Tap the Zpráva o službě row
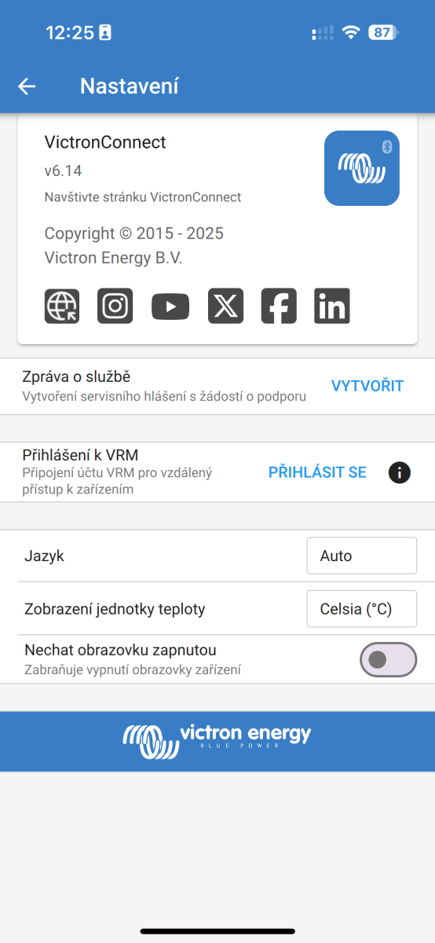This screenshot has width=435, height=943. pyautogui.click(x=217, y=387)
